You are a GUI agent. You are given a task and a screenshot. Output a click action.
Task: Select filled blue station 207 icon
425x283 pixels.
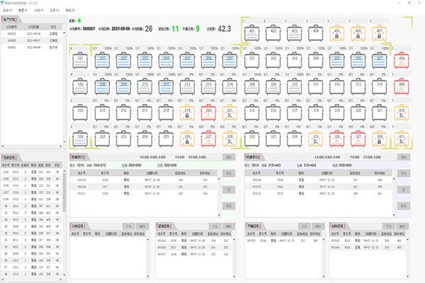pyautogui.click(x=229, y=60)
